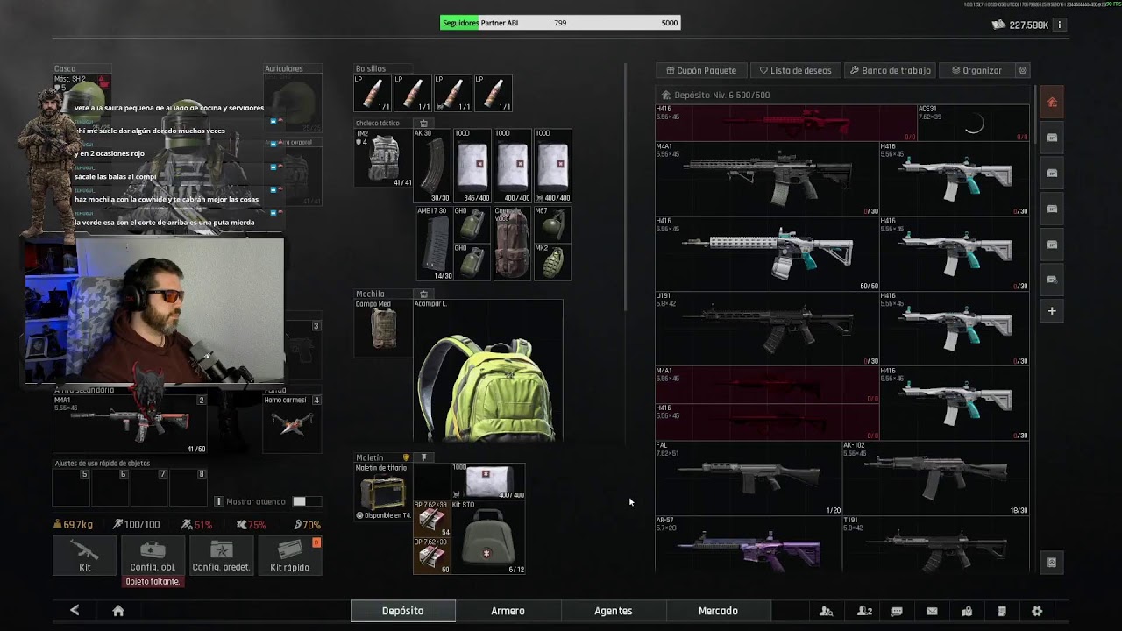The height and width of the screenshot is (631, 1122).
Task: Select quick-use slot 7
Action: pos(149,487)
